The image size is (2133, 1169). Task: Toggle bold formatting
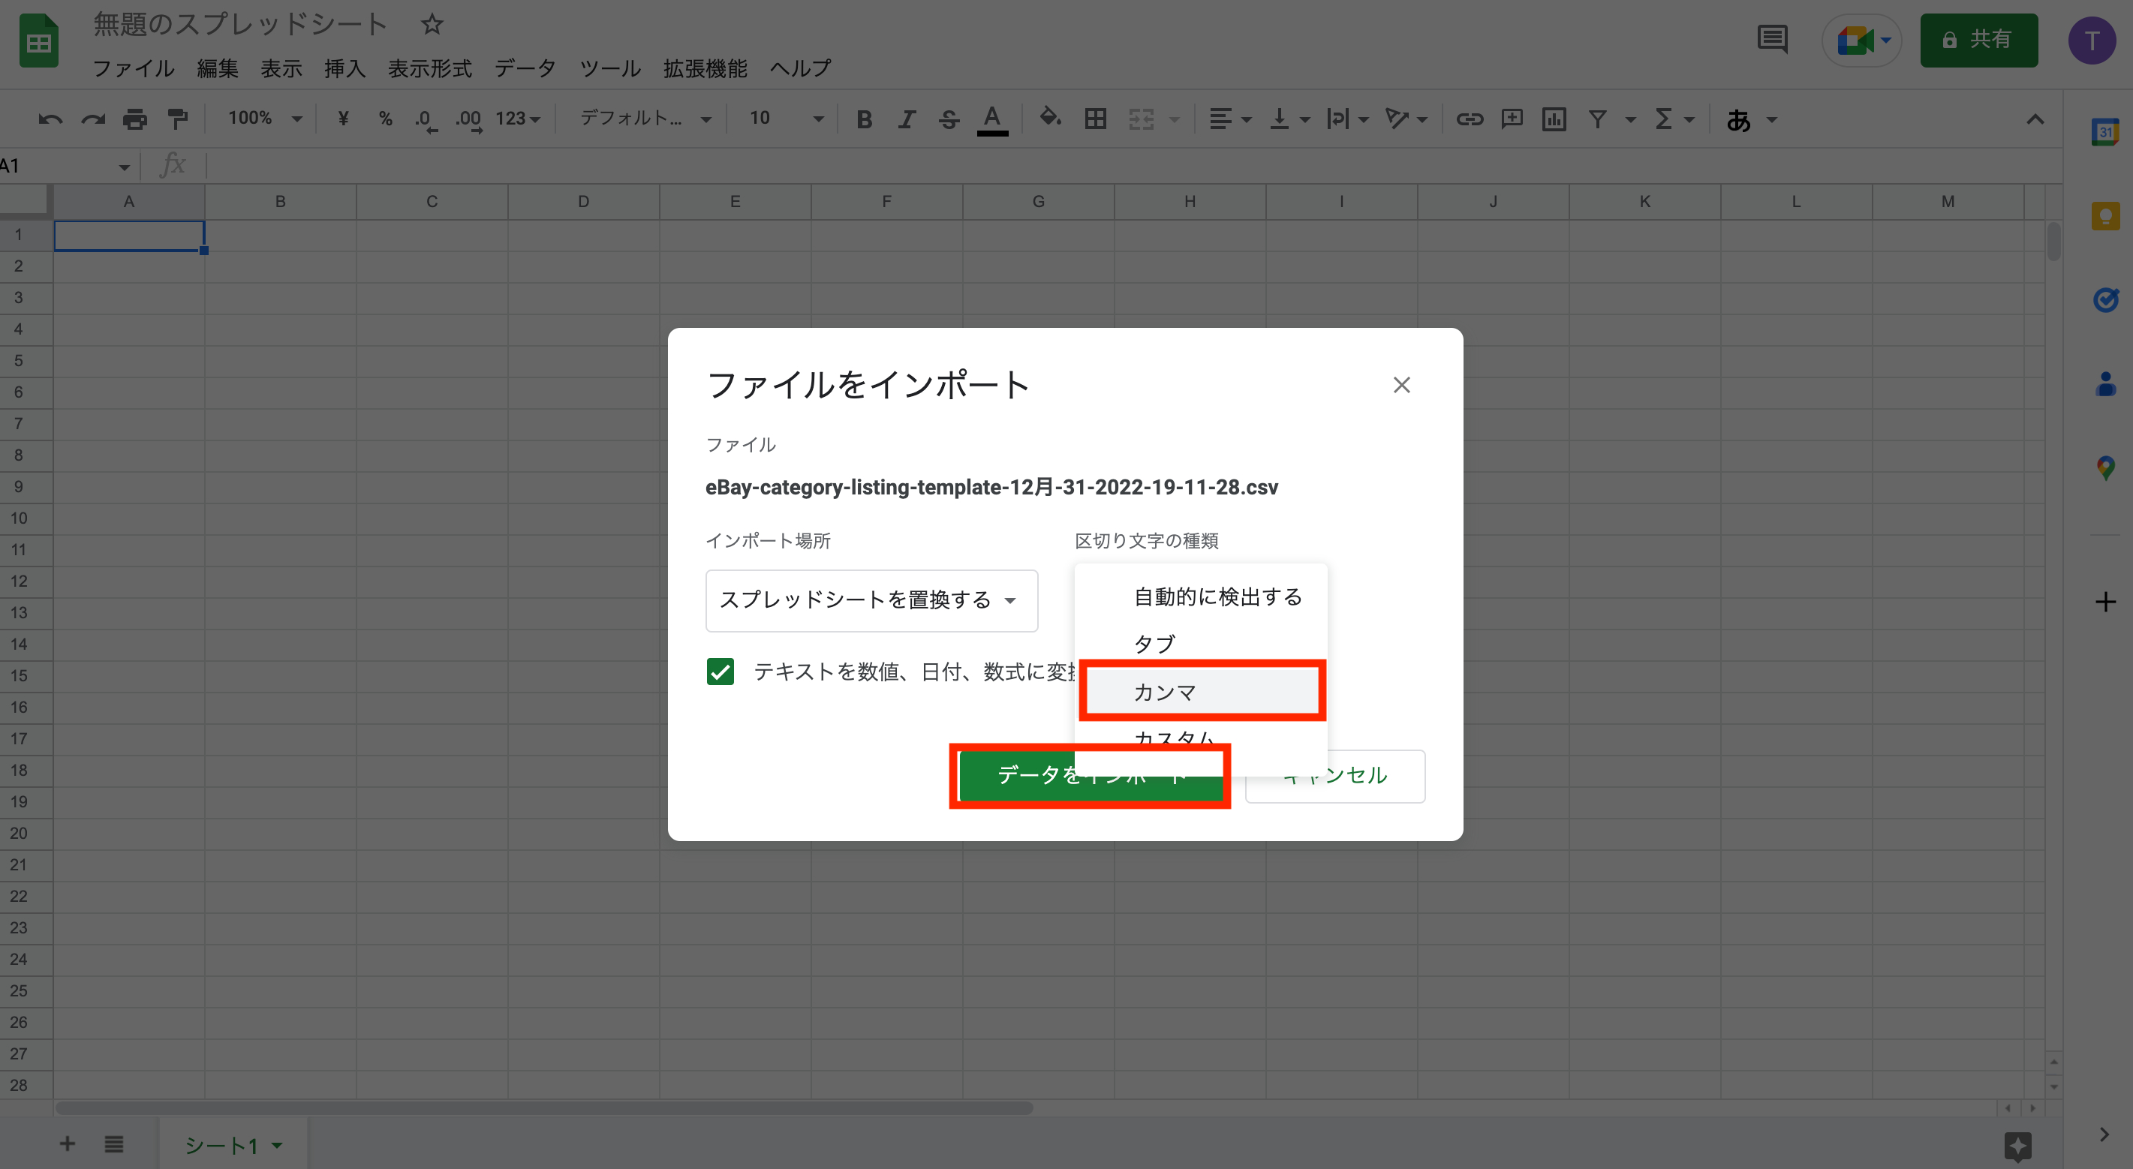click(x=864, y=119)
